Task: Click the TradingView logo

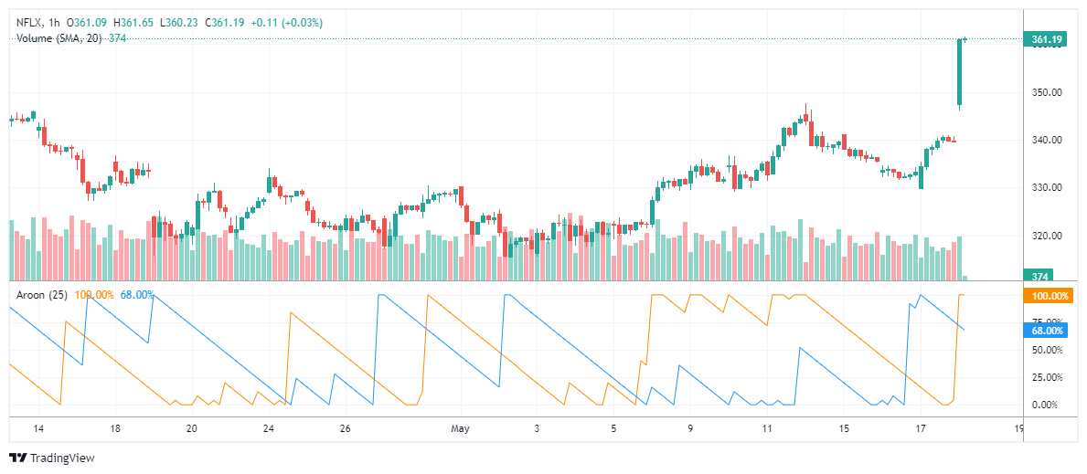Action: pos(52,458)
